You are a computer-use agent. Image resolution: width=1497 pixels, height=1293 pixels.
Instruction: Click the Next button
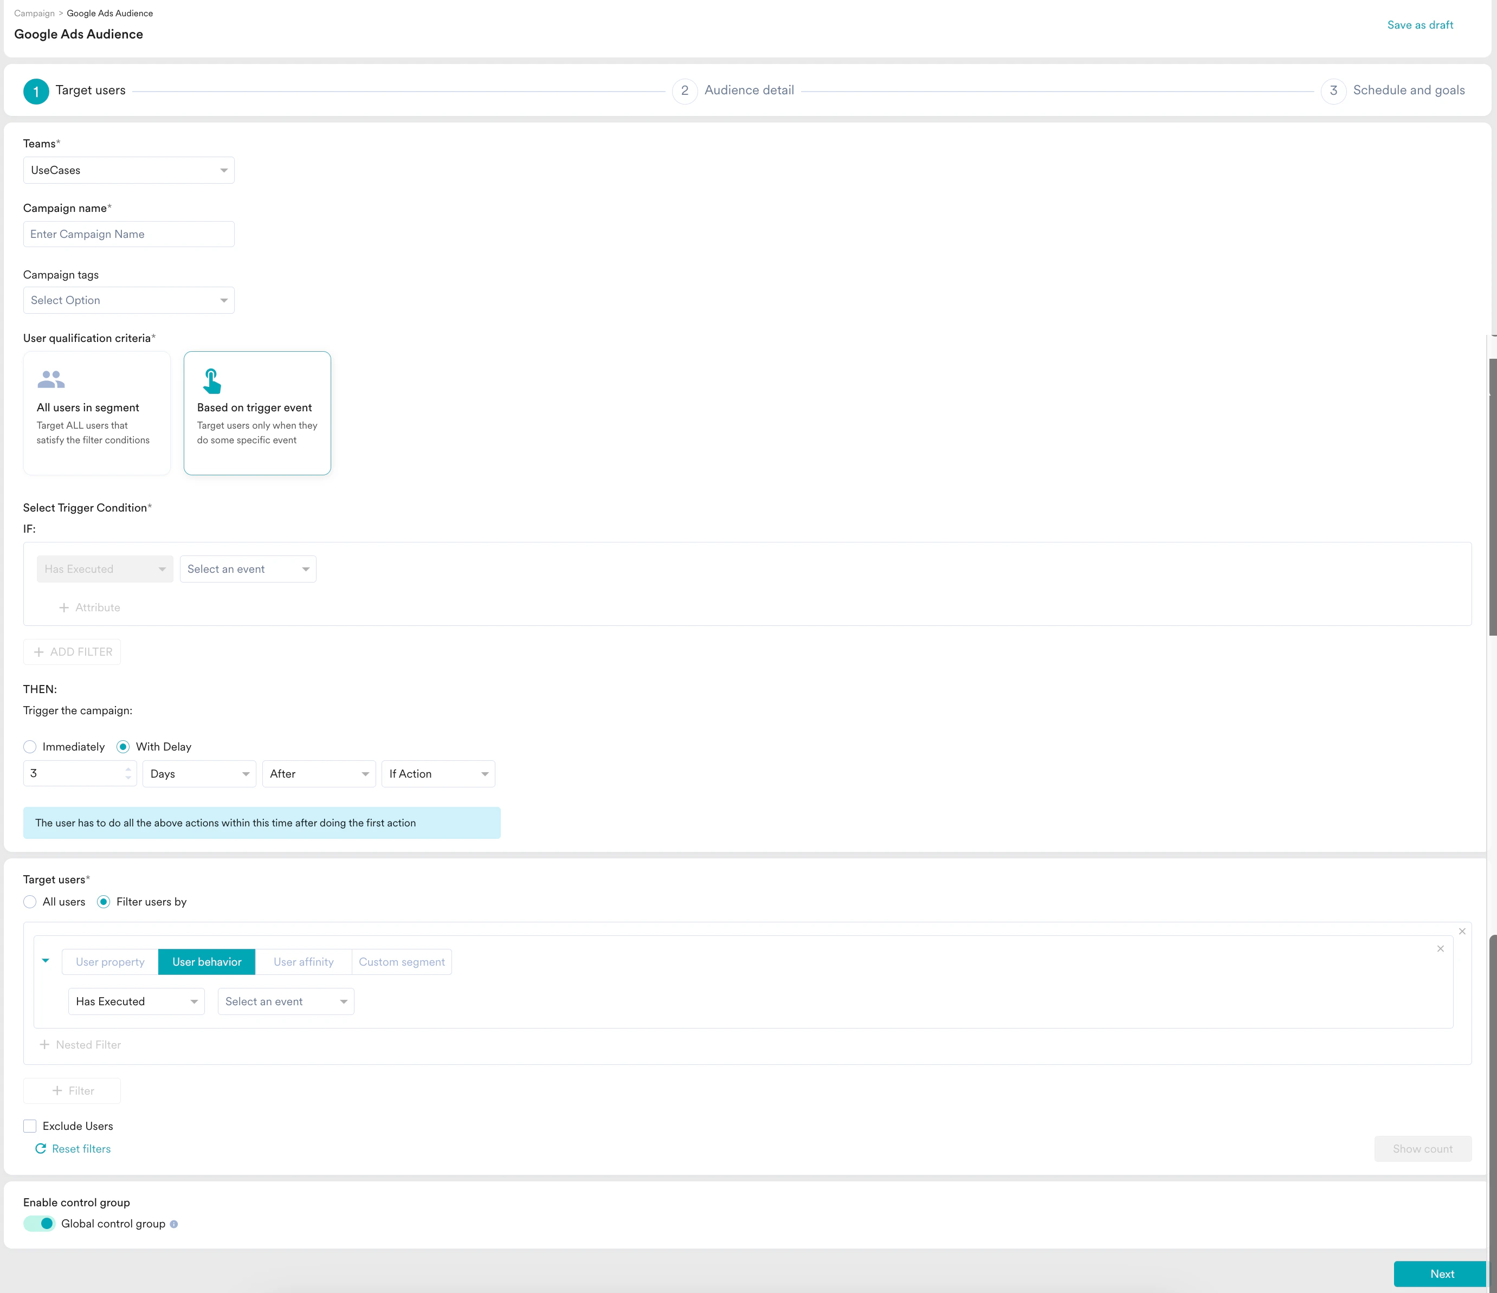(1441, 1273)
